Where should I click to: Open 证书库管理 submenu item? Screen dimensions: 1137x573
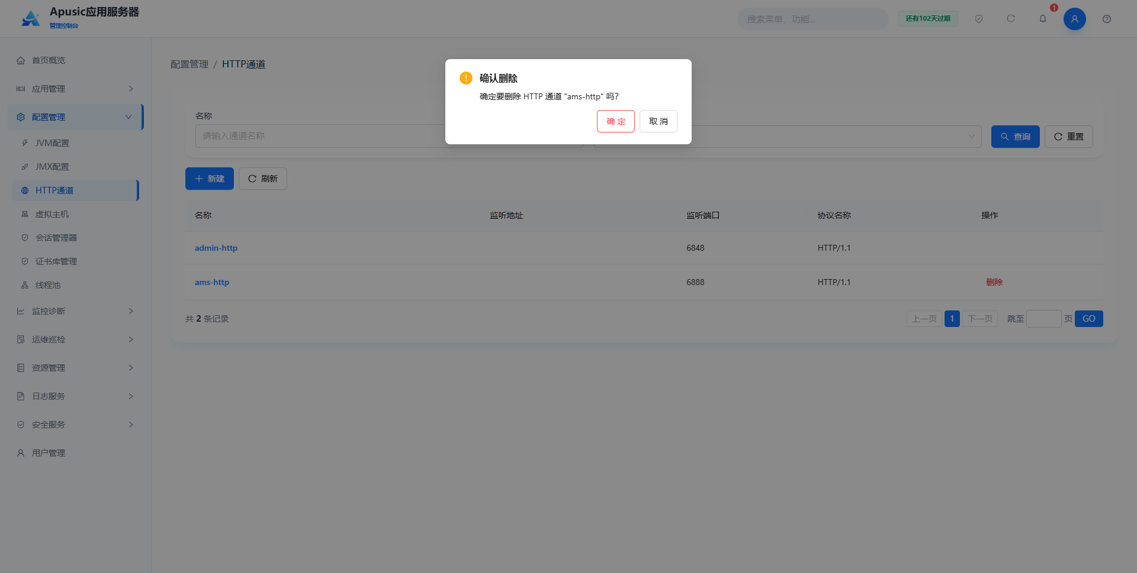pyautogui.click(x=76, y=261)
